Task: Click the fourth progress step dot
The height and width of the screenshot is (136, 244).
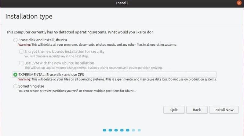Action: tap(122, 130)
